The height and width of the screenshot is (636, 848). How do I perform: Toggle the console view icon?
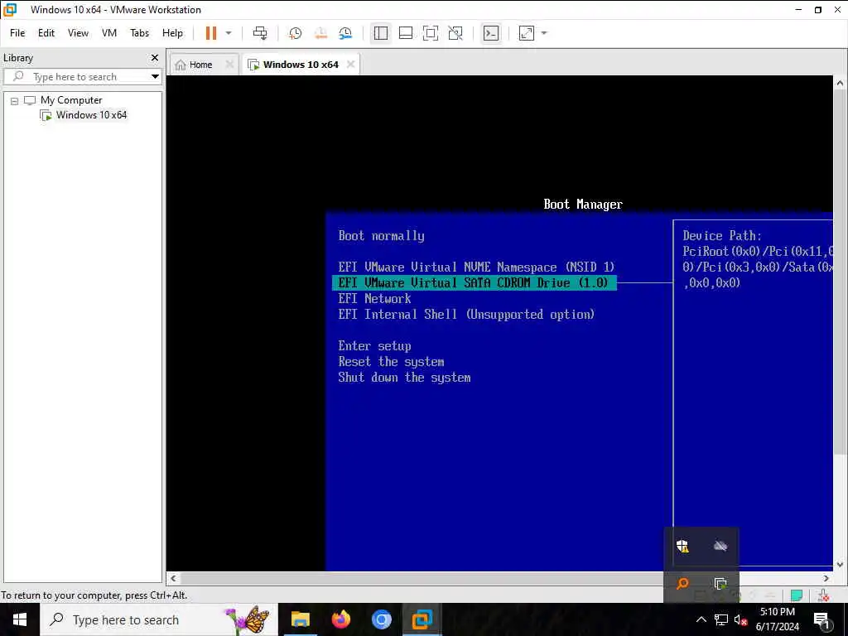click(491, 33)
